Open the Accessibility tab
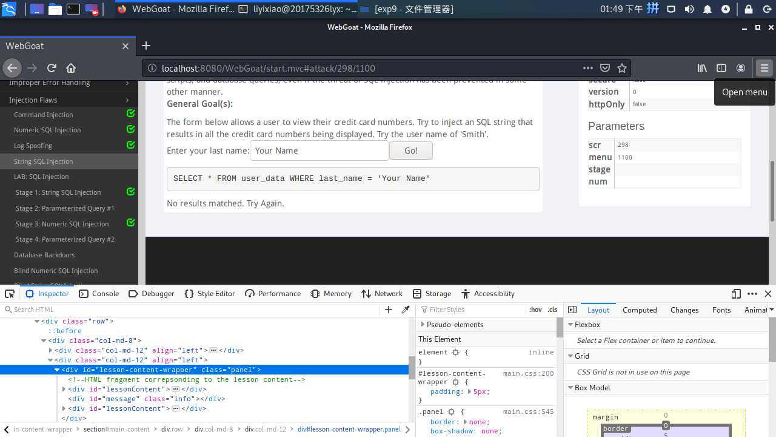 tap(487, 294)
